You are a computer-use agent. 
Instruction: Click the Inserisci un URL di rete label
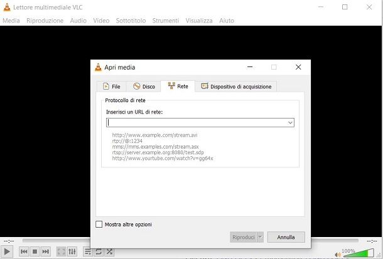pos(134,112)
